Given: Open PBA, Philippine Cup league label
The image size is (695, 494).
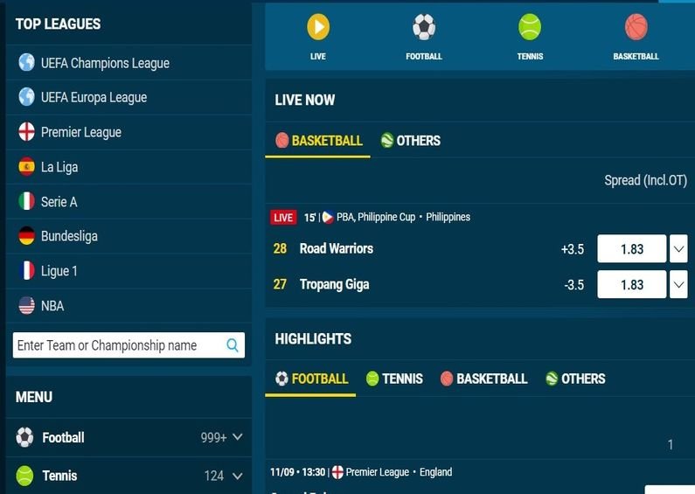Looking at the screenshot, I should pyautogui.click(x=376, y=218).
